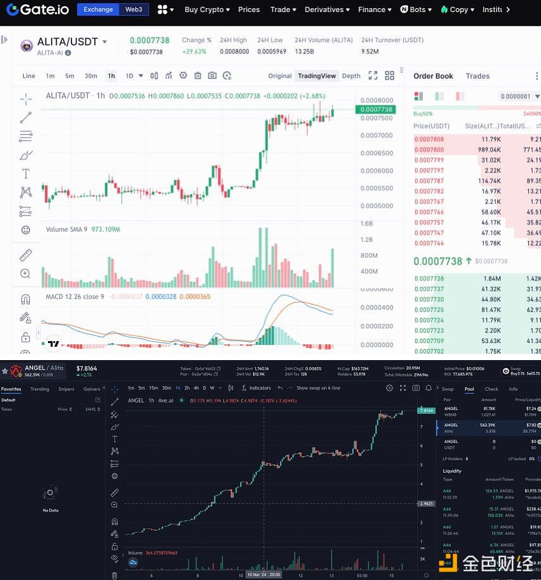
Task: Switch to the Depth chart view
Action: [x=351, y=76]
